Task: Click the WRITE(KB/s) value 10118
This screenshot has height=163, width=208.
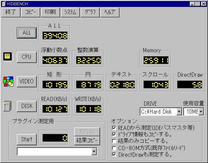Action: click(x=88, y=109)
